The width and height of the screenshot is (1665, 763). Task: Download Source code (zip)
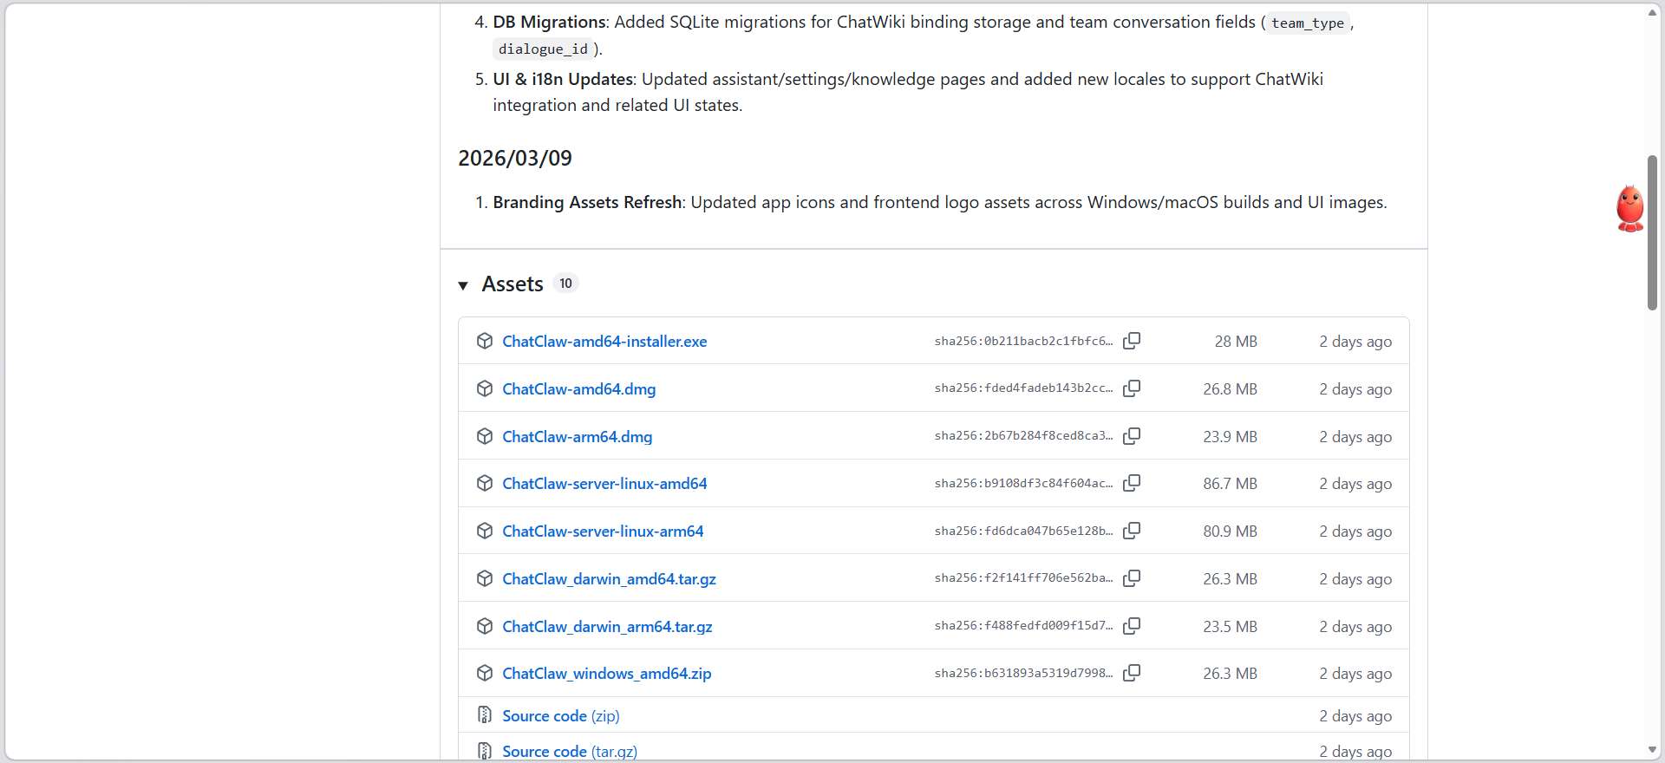pos(560,716)
